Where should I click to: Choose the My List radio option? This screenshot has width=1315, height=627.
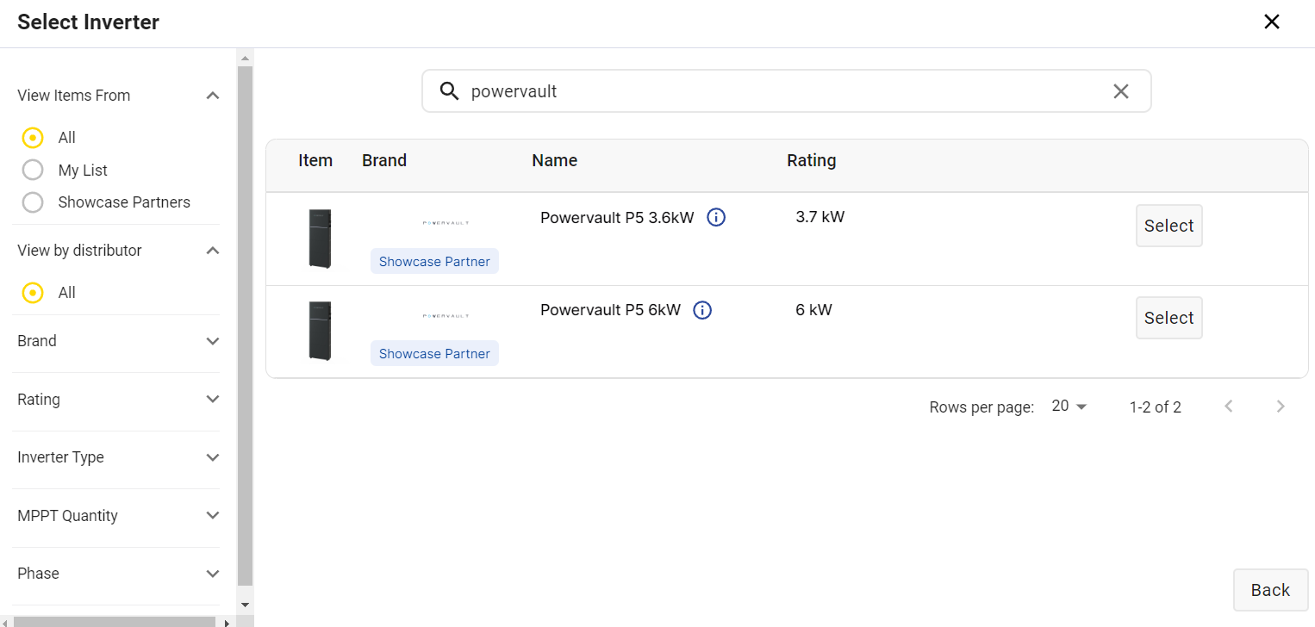33,170
